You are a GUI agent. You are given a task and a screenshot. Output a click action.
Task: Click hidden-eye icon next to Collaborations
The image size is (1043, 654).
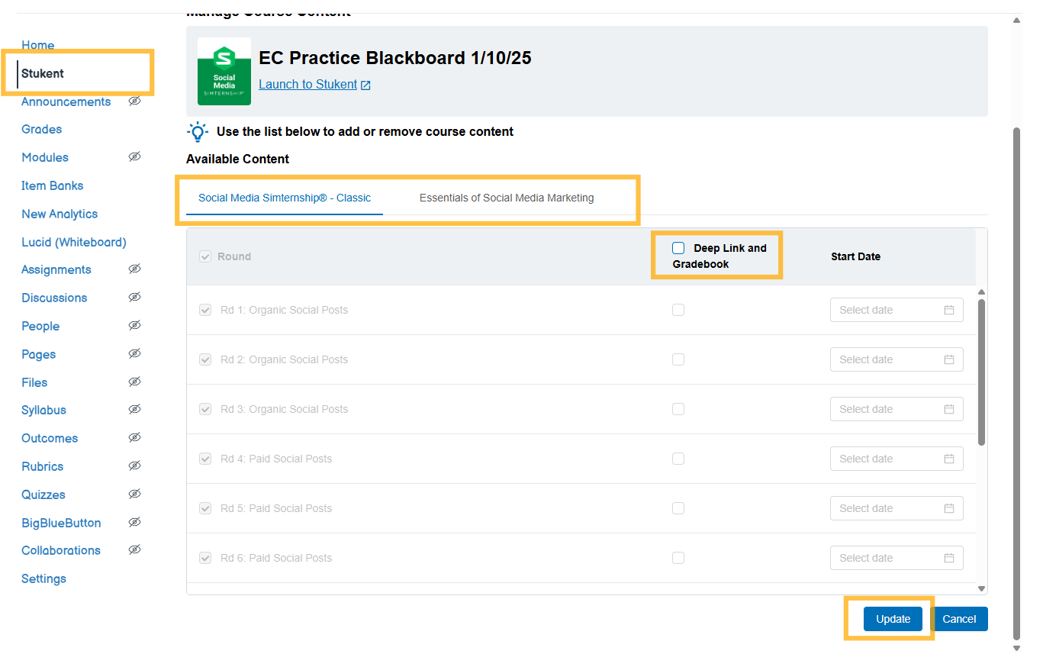(x=134, y=549)
